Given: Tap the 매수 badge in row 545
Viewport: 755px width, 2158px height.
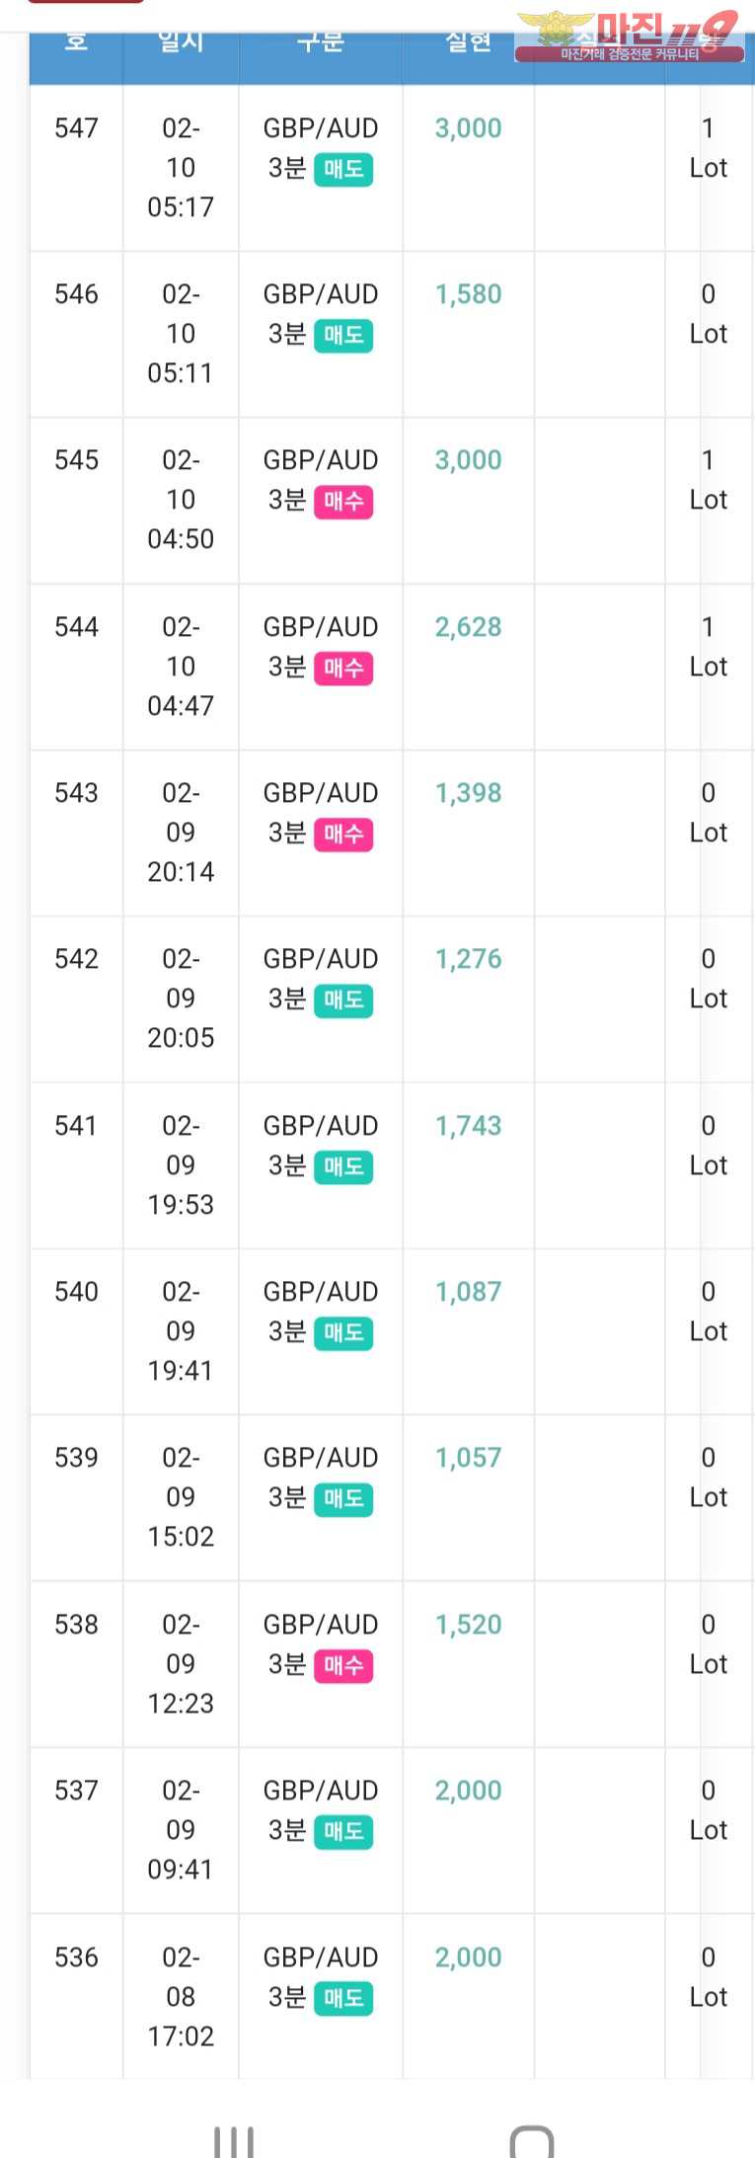Looking at the screenshot, I should coord(343,502).
